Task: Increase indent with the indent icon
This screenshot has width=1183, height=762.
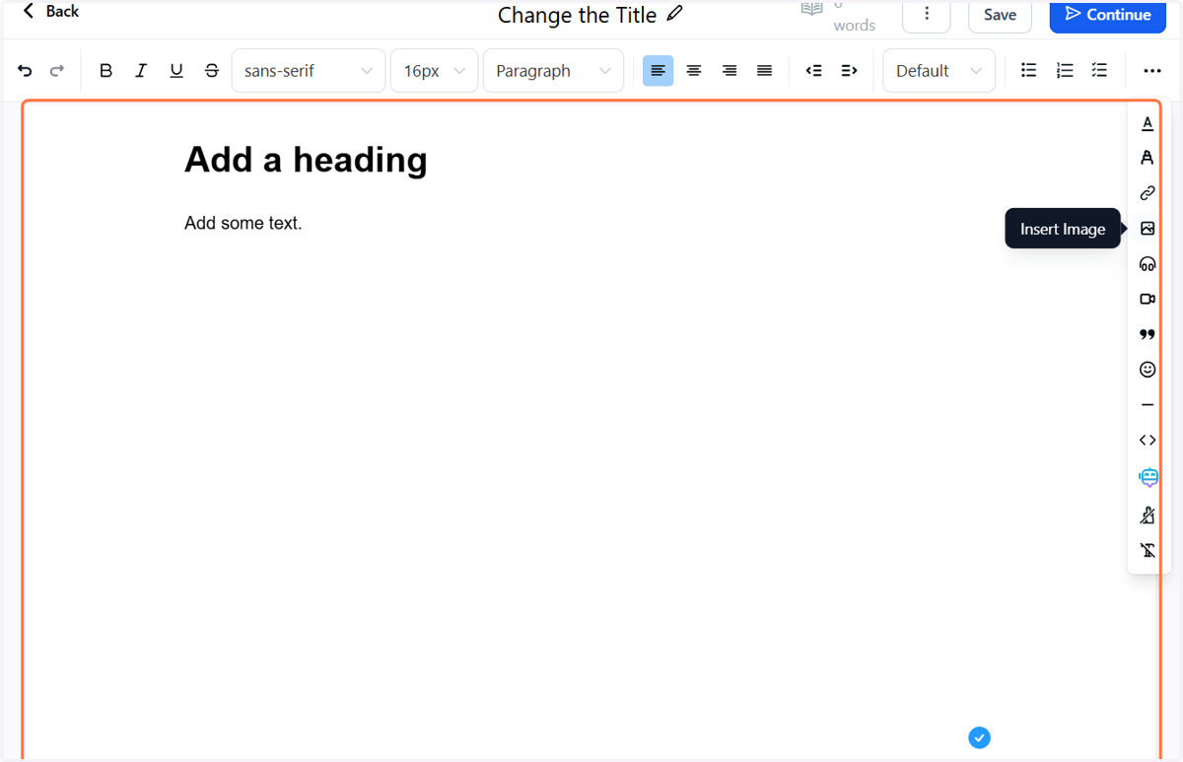Action: 849,71
